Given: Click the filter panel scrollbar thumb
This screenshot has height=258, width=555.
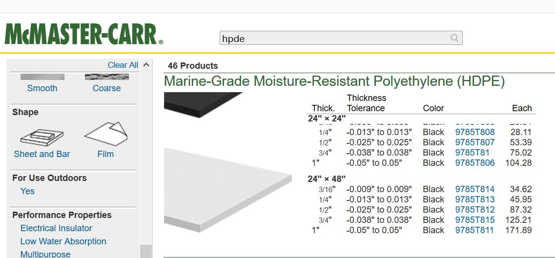Looking at the screenshot, I should (146, 251).
